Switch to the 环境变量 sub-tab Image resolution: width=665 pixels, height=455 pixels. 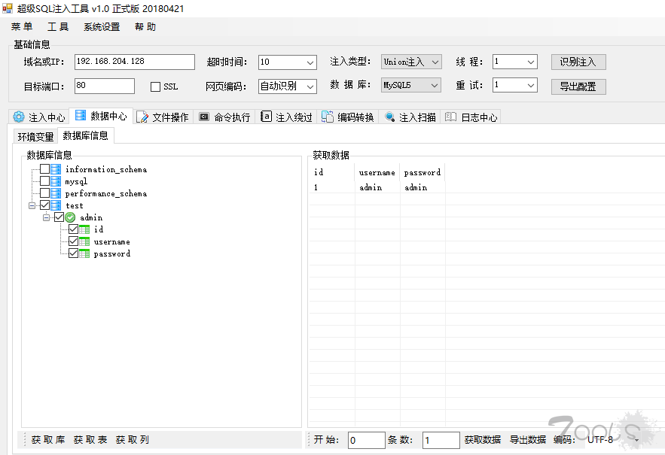coord(35,137)
